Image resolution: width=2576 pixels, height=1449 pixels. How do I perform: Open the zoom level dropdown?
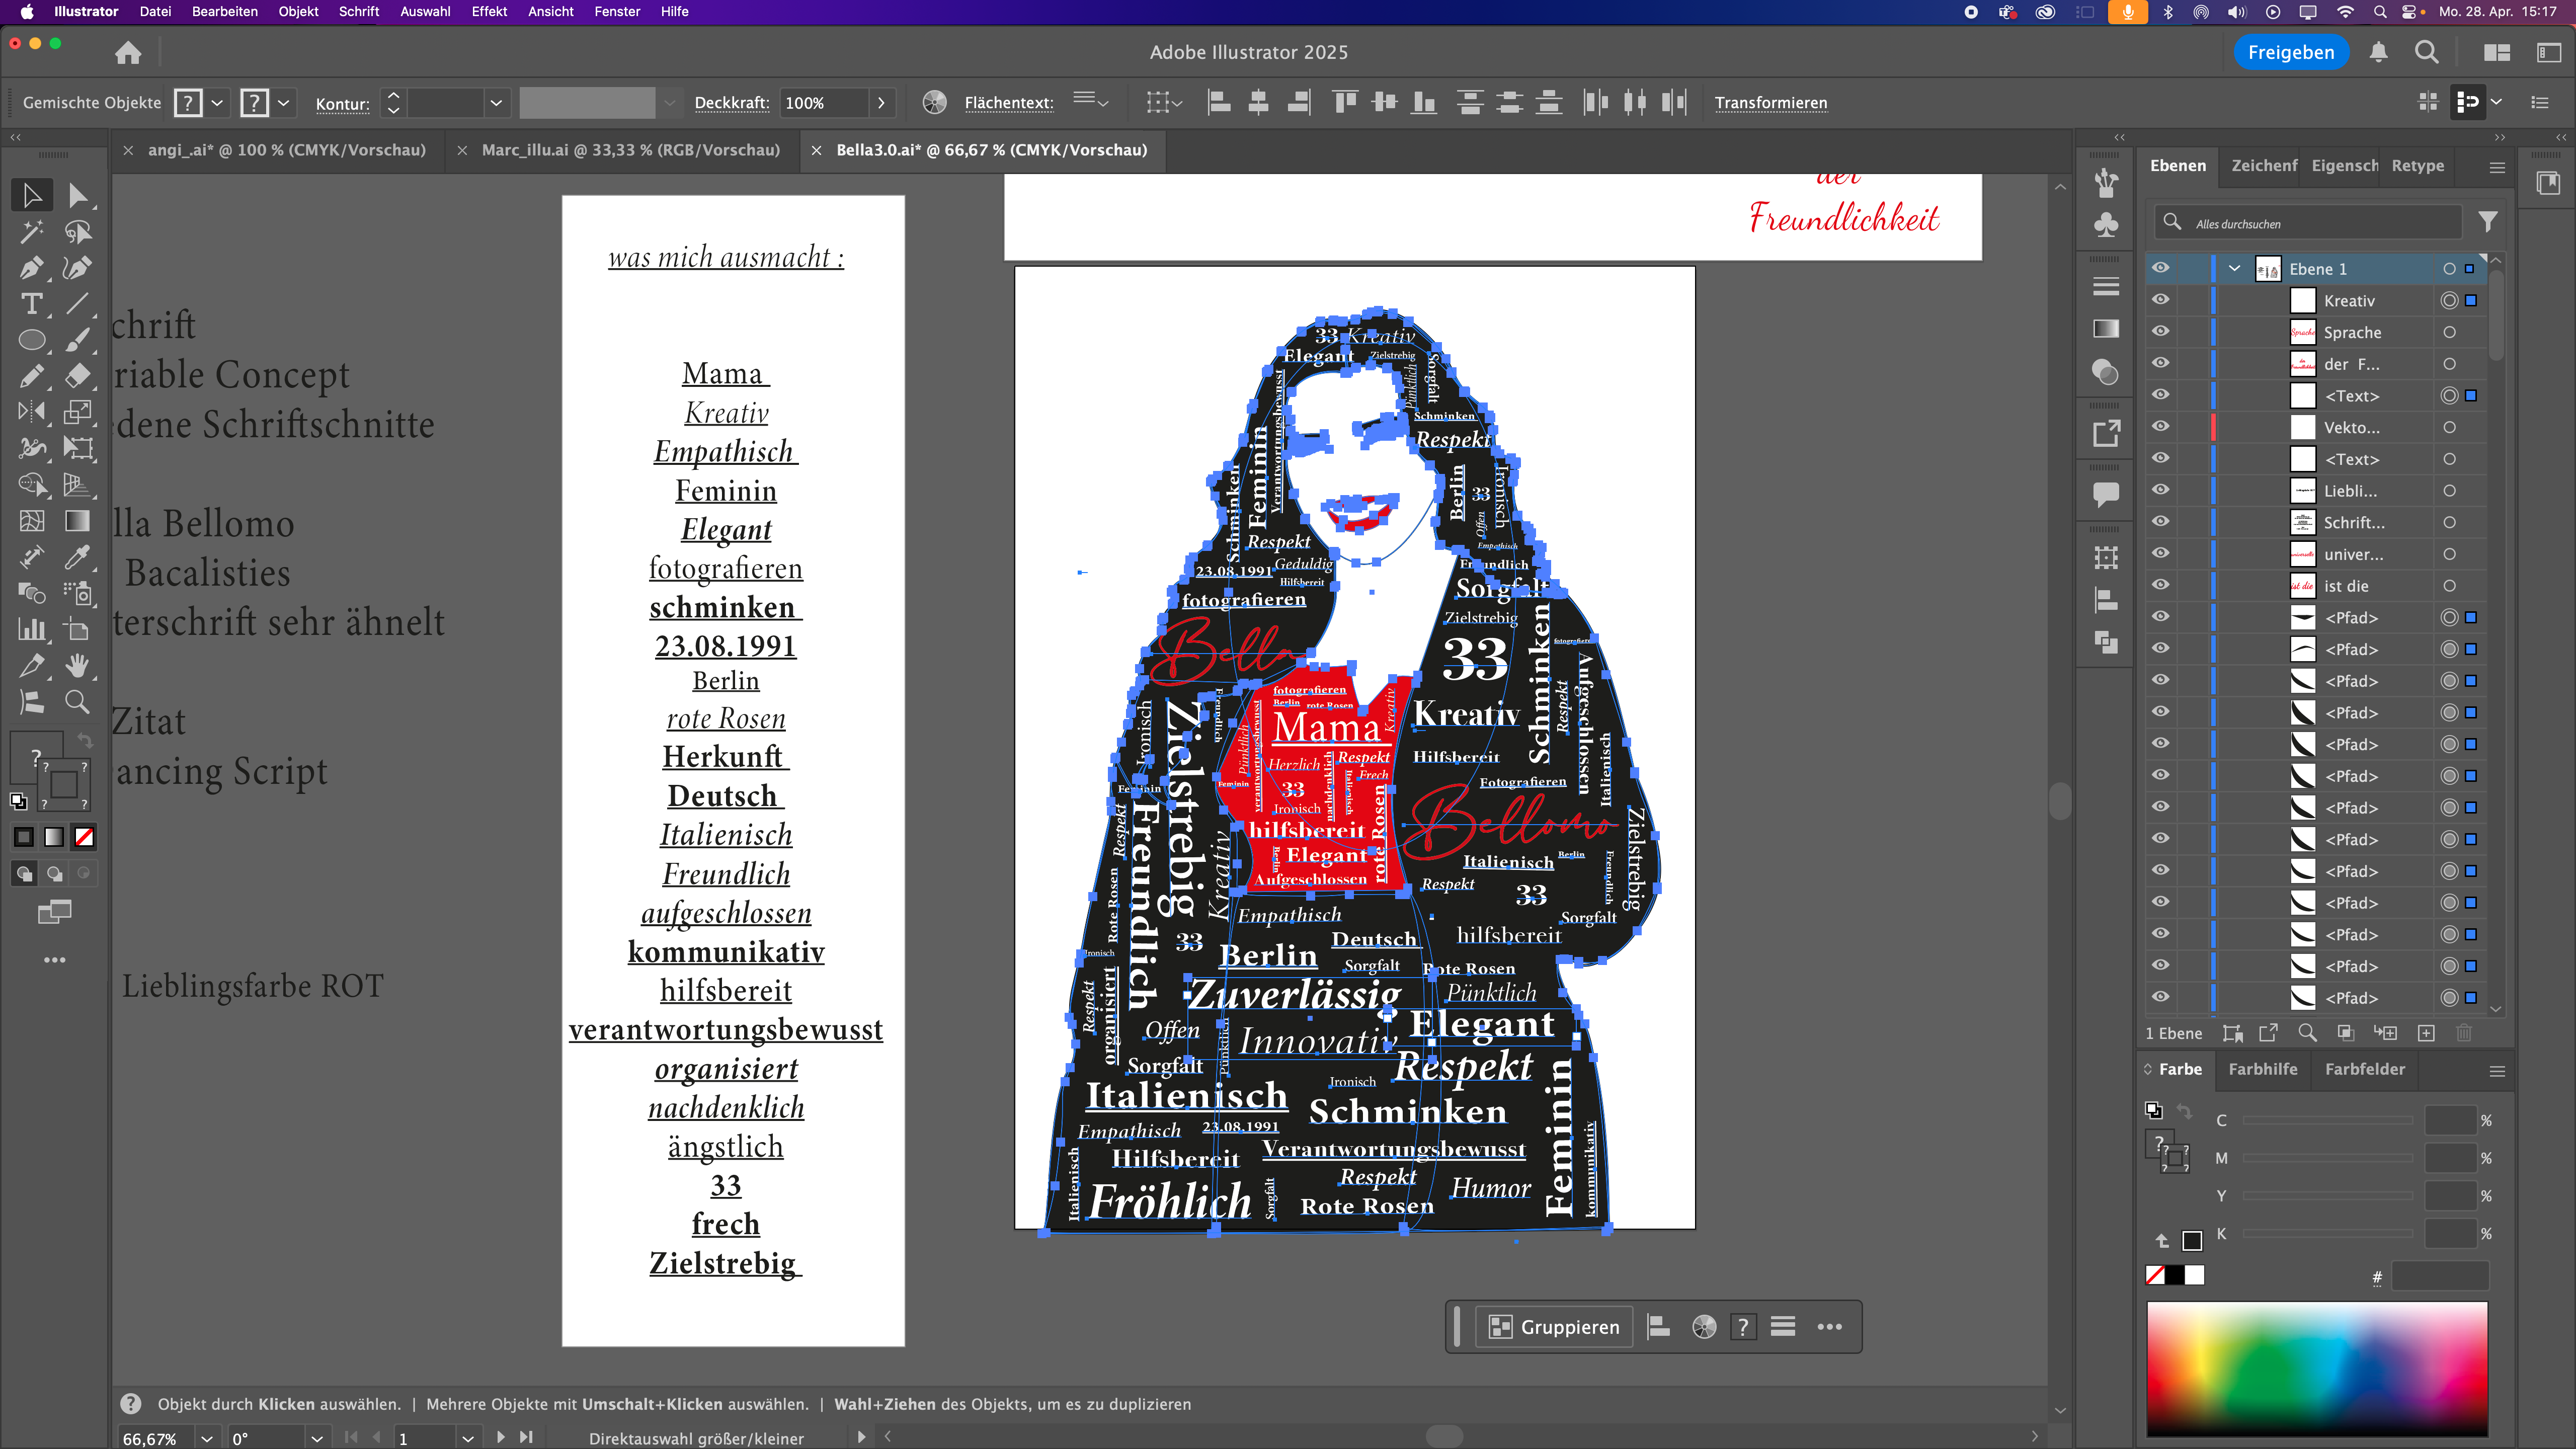(x=206, y=1438)
